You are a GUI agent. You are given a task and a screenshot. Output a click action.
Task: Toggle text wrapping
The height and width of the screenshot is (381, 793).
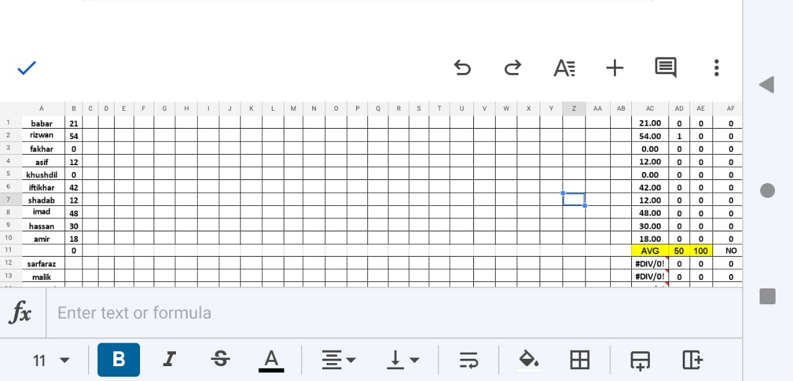pyautogui.click(x=468, y=360)
